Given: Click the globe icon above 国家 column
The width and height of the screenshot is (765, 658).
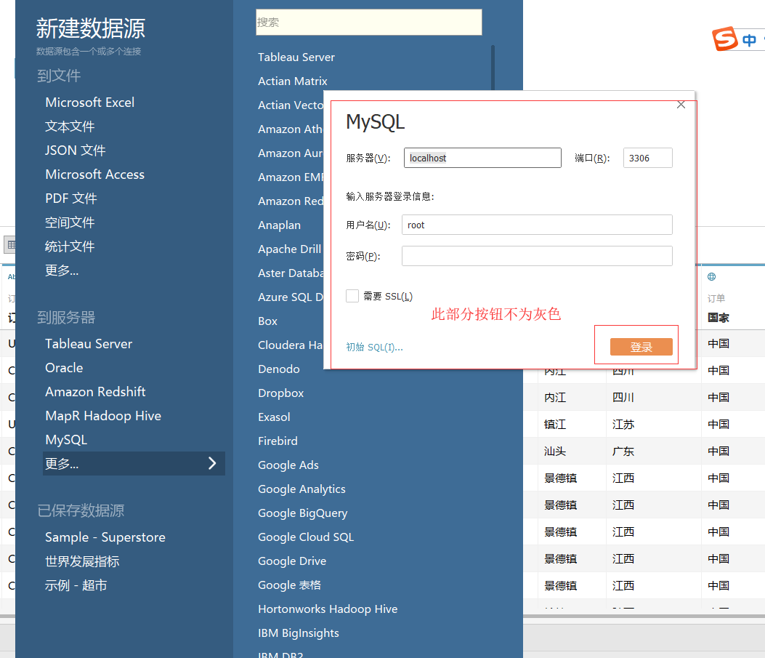Looking at the screenshot, I should click(712, 277).
